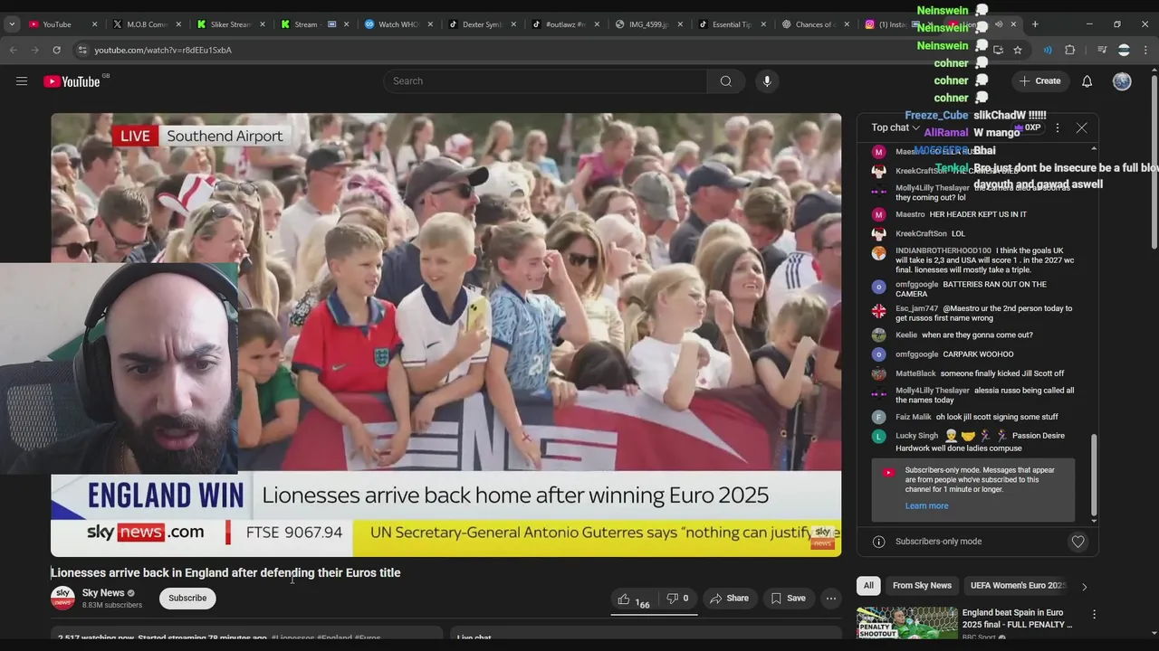Select UEFA Women's Euro 2025 chip
1159x651 pixels.
[x=1018, y=586]
